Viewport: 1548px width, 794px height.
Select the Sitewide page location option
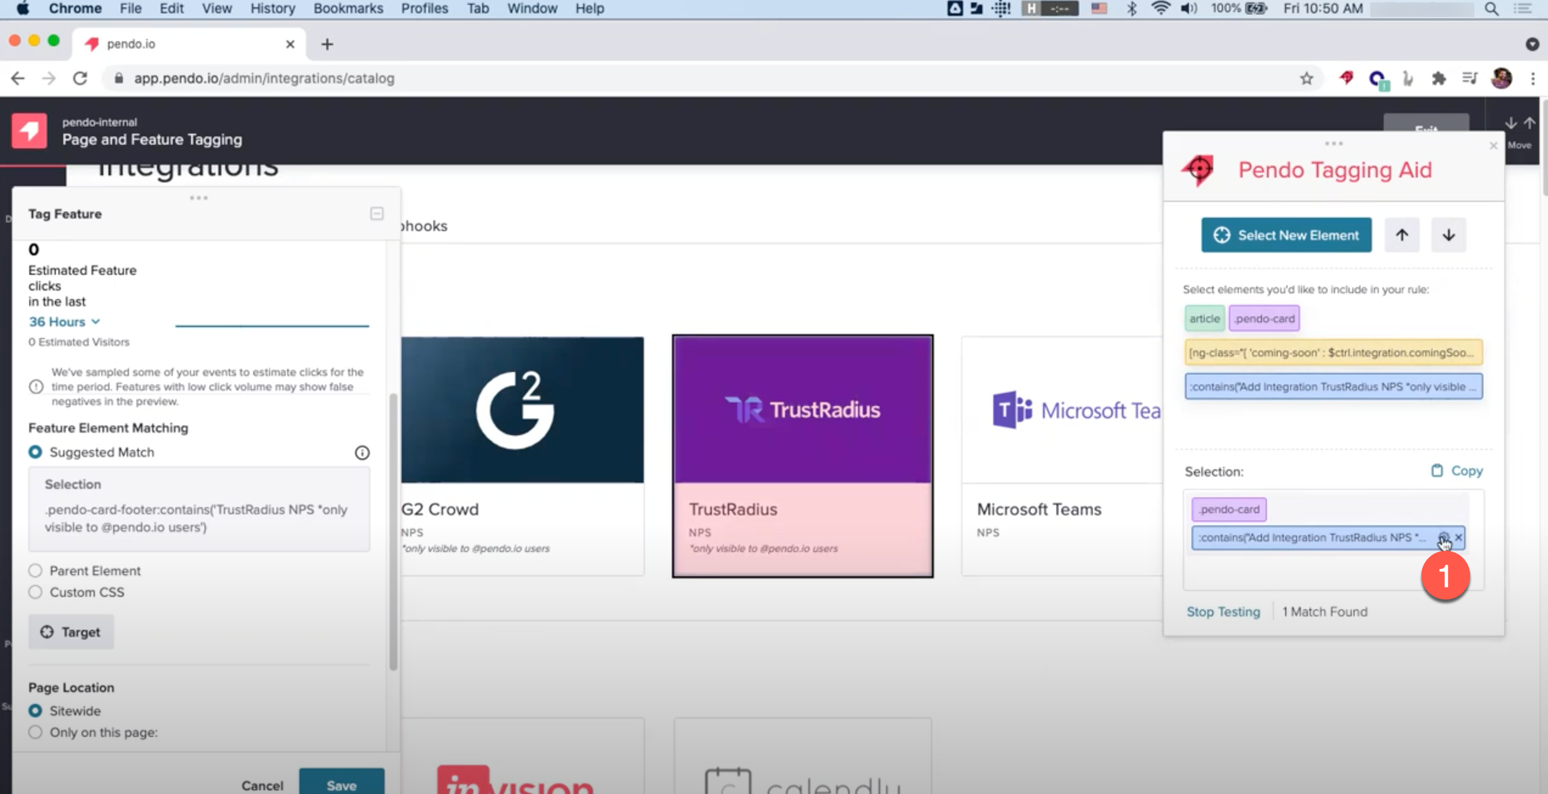(x=35, y=711)
